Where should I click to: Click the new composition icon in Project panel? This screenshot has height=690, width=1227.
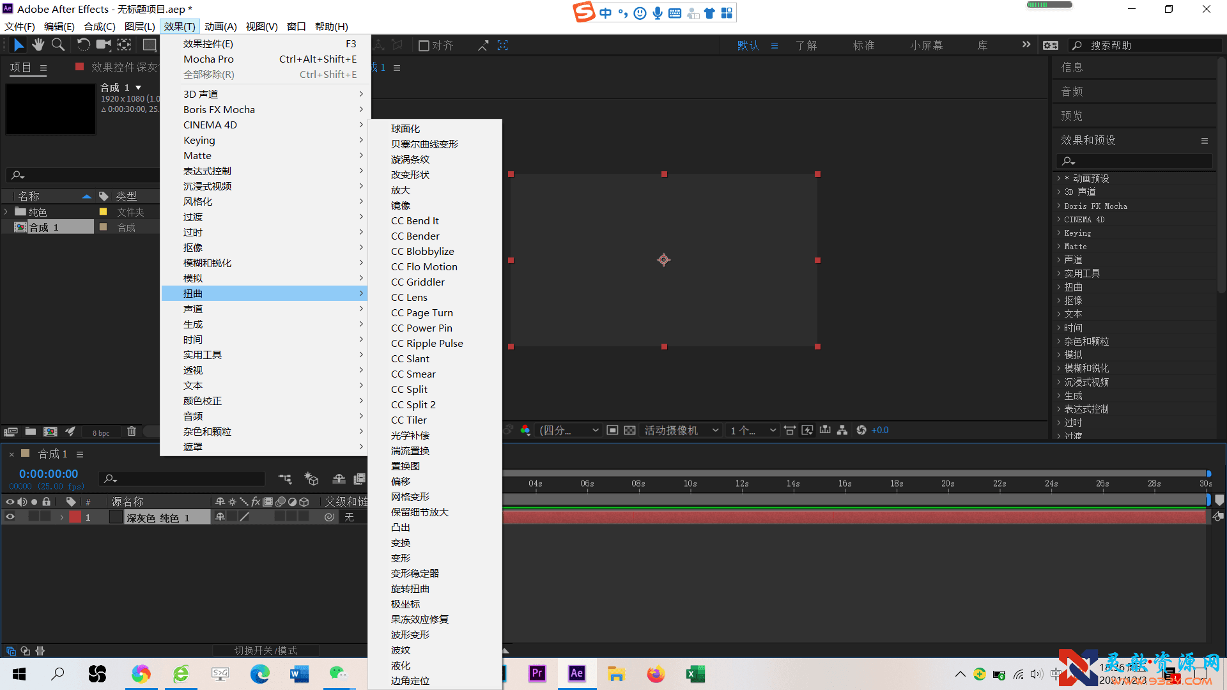50,432
